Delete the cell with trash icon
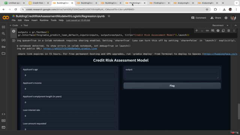Screen dimensions: 240x135 click(229, 31)
